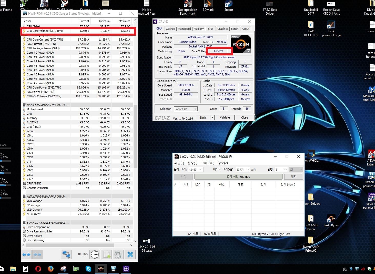Image resolution: width=375 pixels, height=274 pixels.
Task: Expand the CPU-Z Tools dropdown arrow
Action: coord(212,118)
